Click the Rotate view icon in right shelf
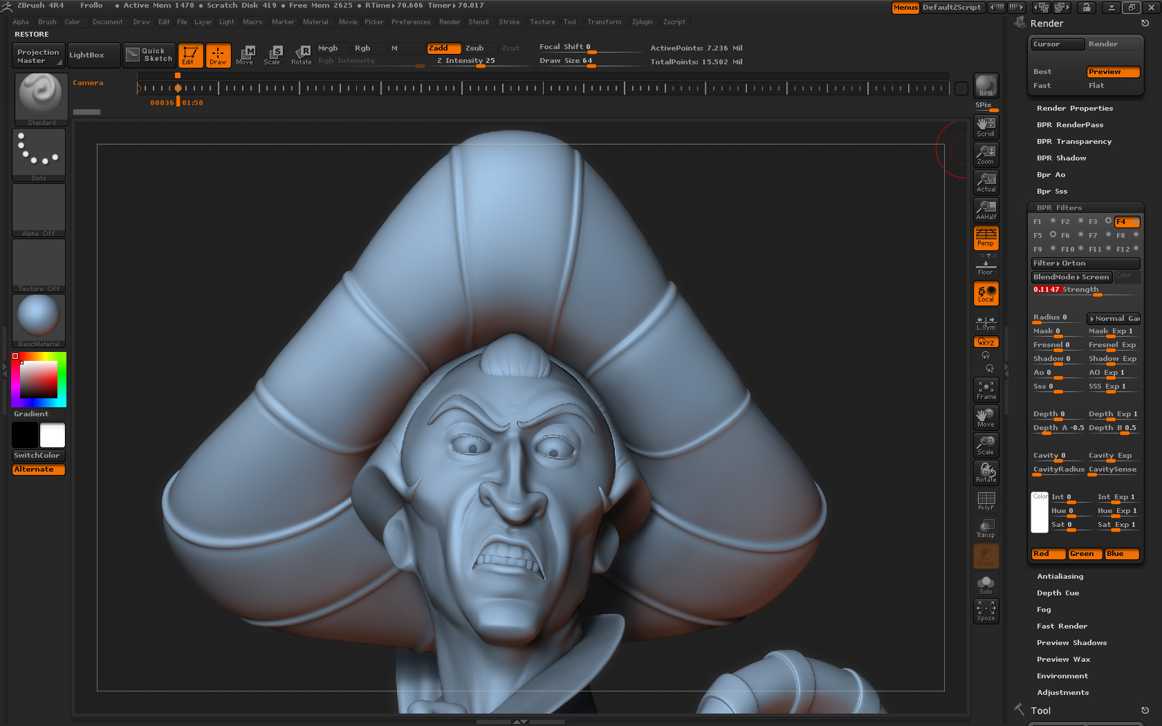The width and height of the screenshot is (1162, 726). pos(986,473)
